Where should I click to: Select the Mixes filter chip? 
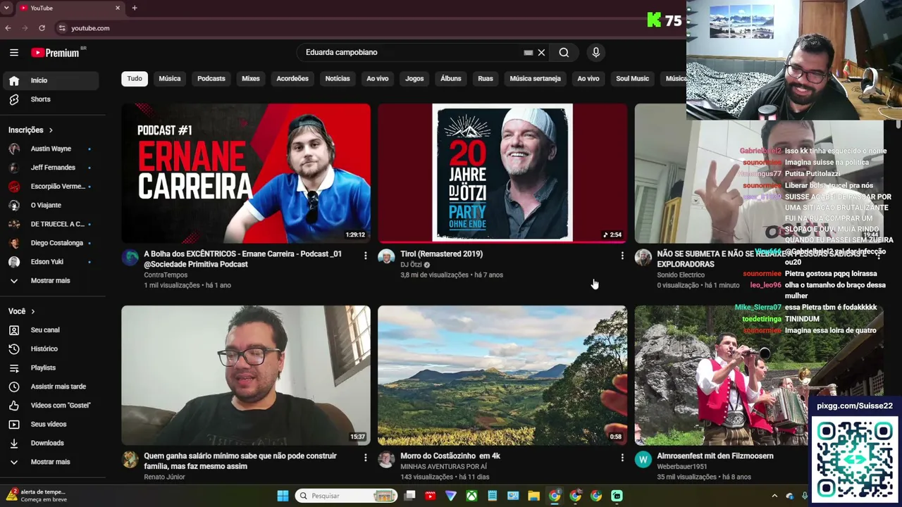tap(251, 79)
